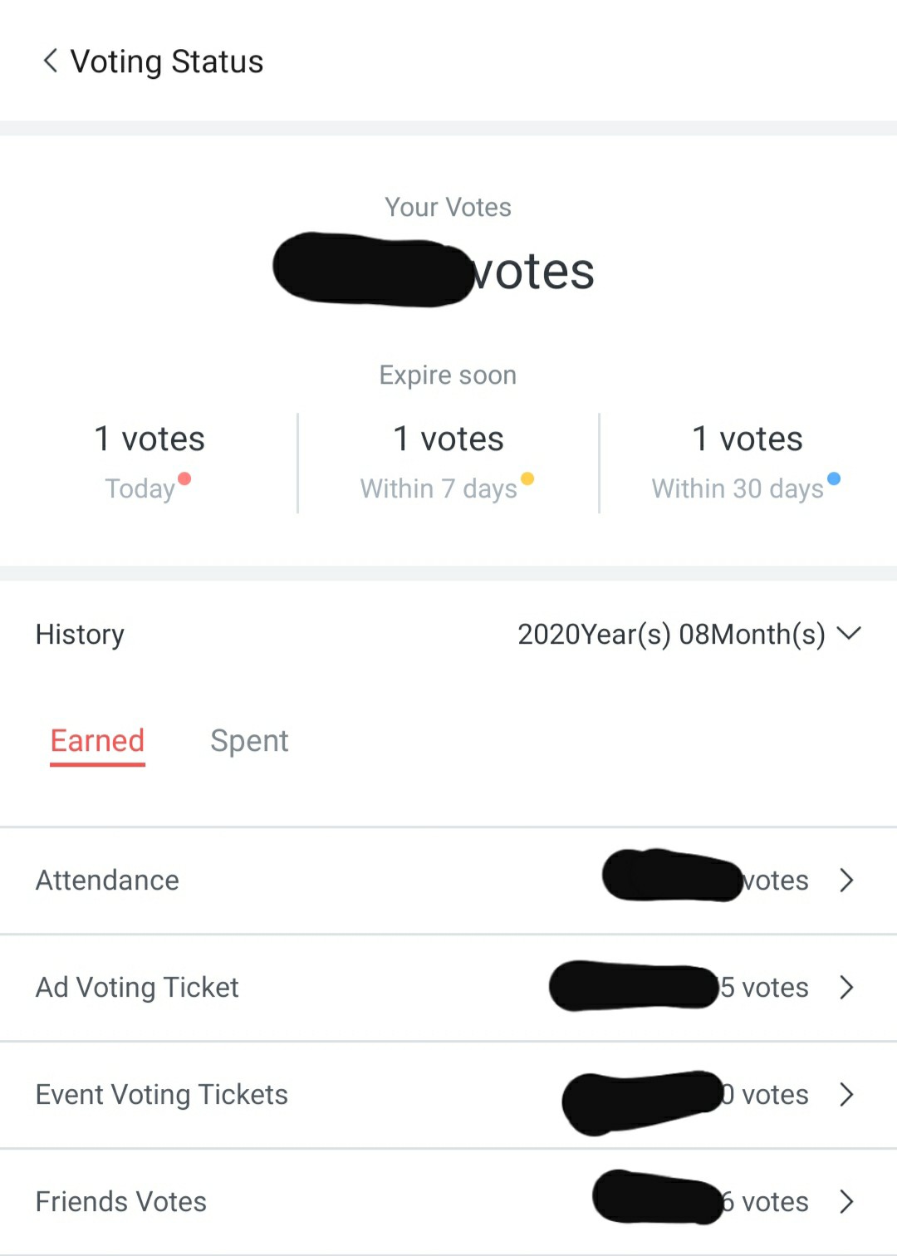Screen dimensions: 897x1256
Task: Select votes expiring Today
Action: point(149,463)
